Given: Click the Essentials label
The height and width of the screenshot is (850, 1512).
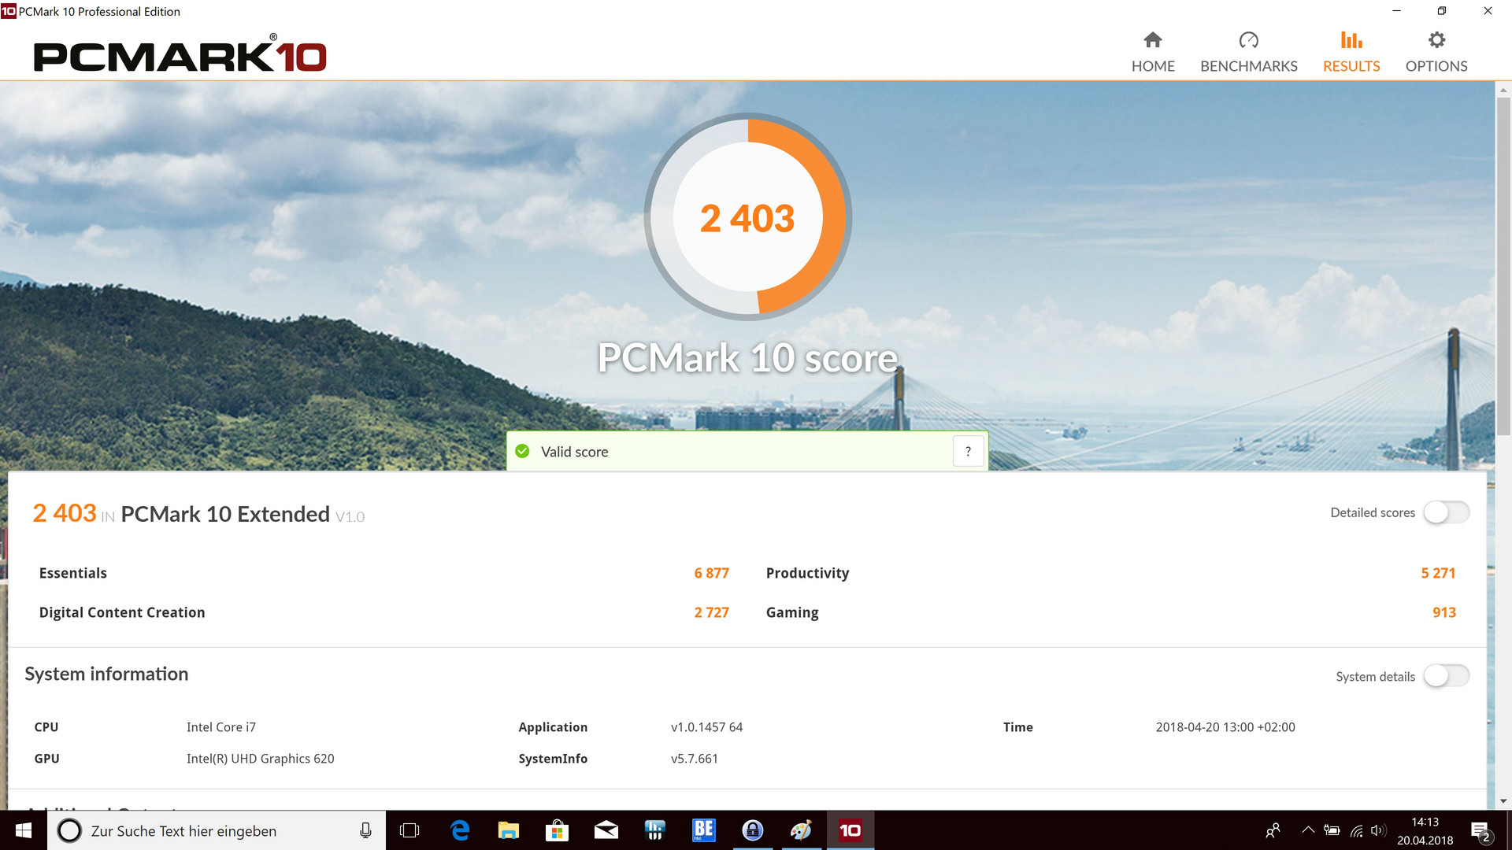Looking at the screenshot, I should click(73, 573).
